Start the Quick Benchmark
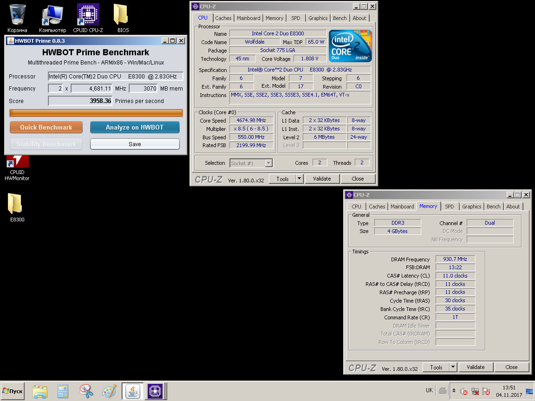 click(x=46, y=127)
